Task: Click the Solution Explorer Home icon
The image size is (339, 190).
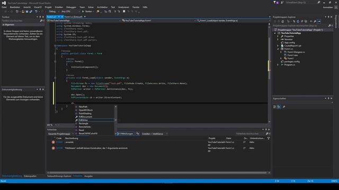Action: click(x=282, y=21)
